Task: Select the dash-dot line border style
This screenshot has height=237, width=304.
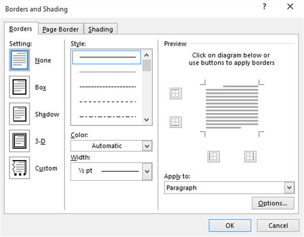Action: tap(107, 117)
